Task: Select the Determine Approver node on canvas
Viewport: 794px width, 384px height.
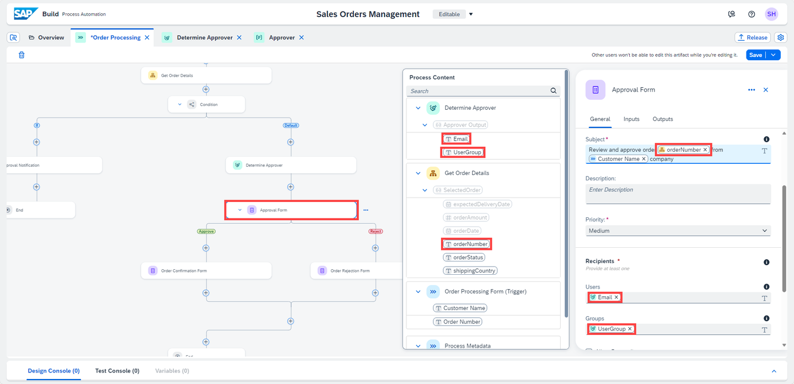Action: click(x=291, y=165)
